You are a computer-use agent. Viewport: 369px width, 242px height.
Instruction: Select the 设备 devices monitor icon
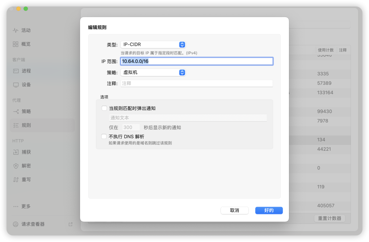[x=16, y=85]
